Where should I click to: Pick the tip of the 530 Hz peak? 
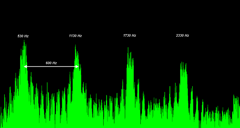coord(24,41)
